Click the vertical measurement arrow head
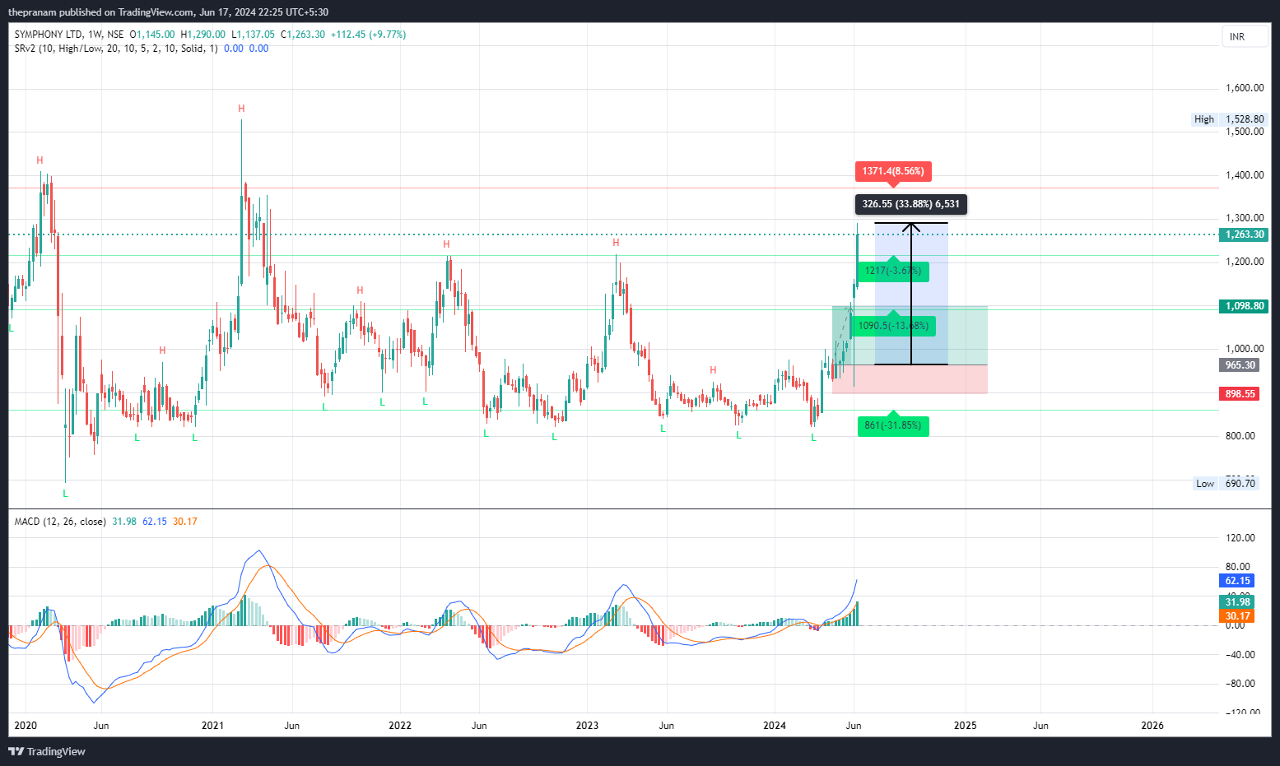Image resolution: width=1280 pixels, height=766 pixels. pyautogui.click(x=911, y=228)
